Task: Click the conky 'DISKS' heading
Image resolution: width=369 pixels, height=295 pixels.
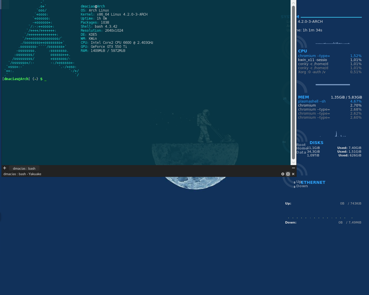Action: tap(316, 143)
